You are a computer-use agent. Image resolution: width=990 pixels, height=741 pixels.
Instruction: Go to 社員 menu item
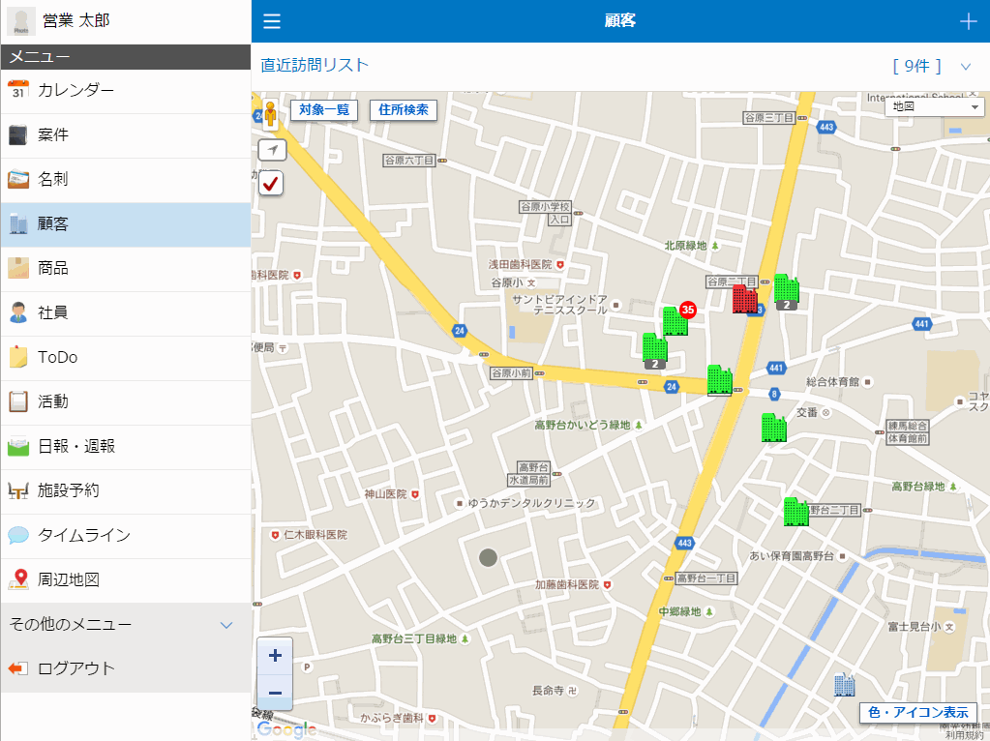126,313
